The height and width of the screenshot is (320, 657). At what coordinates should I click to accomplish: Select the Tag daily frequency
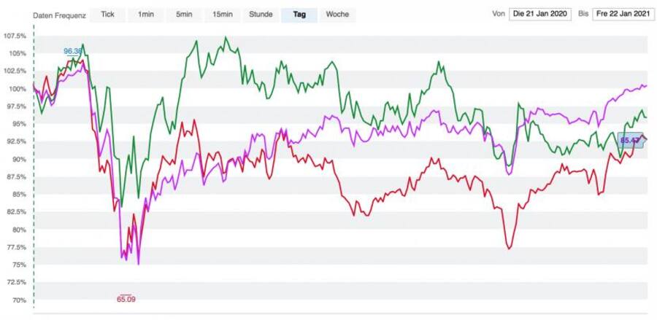[x=299, y=15]
